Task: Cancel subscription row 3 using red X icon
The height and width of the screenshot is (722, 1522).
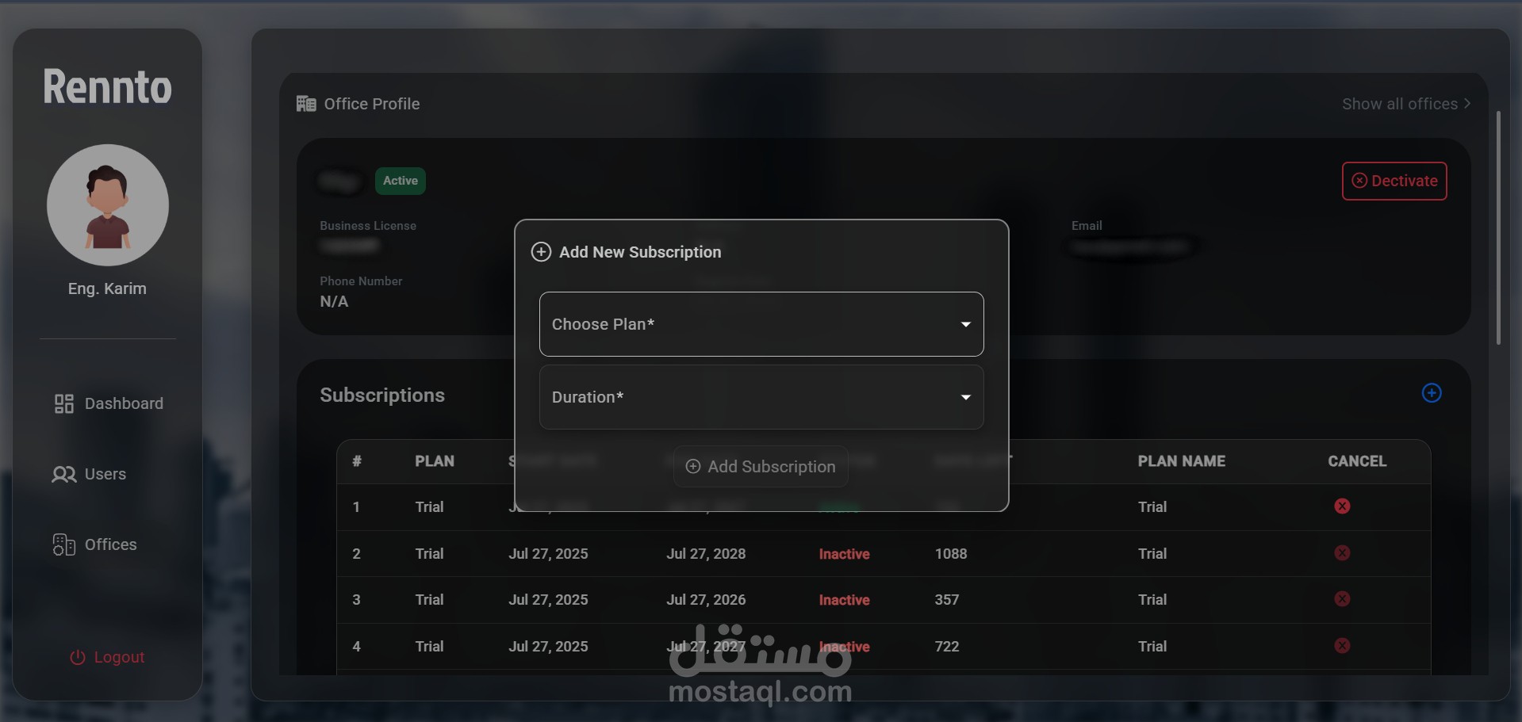Action: pyautogui.click(x=1342, y=598)
